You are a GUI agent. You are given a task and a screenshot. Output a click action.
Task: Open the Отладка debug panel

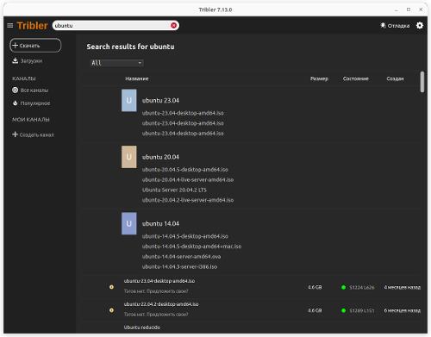[x=395, y=26]
